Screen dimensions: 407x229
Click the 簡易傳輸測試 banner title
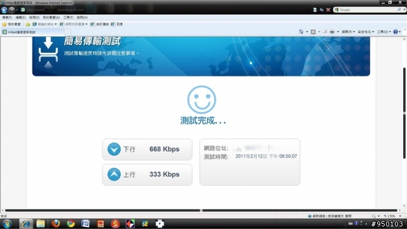[x=92, y=41]
